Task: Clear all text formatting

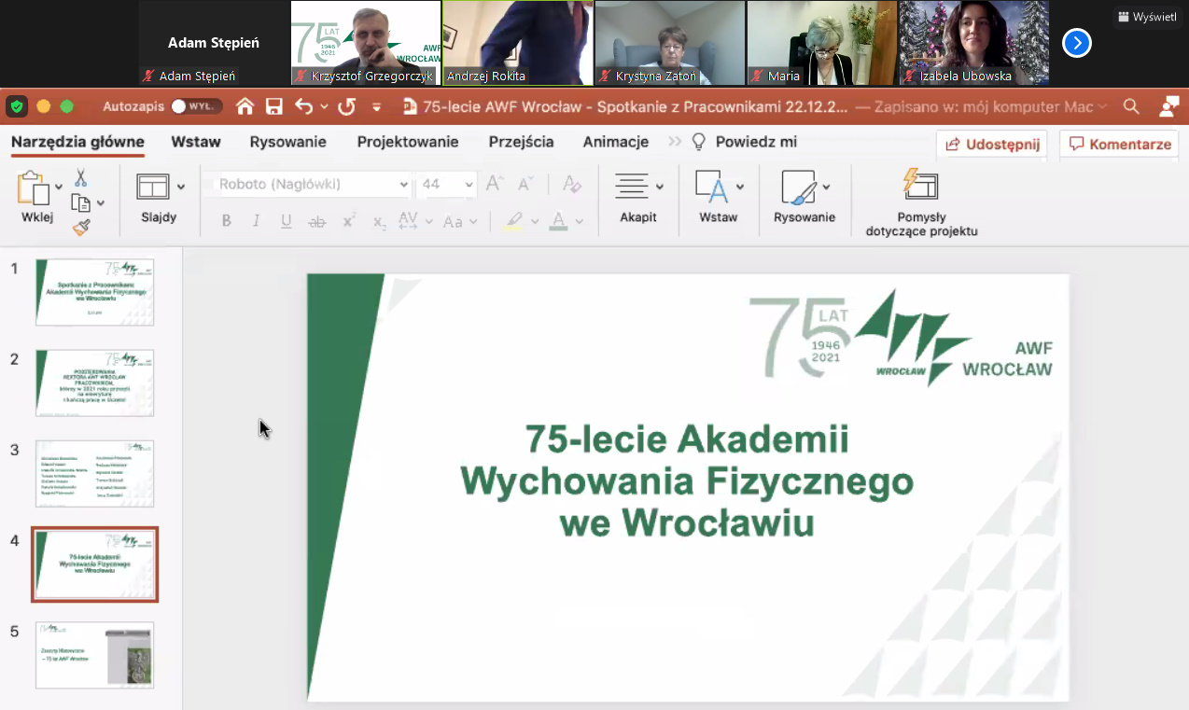Action: [572, 184]
